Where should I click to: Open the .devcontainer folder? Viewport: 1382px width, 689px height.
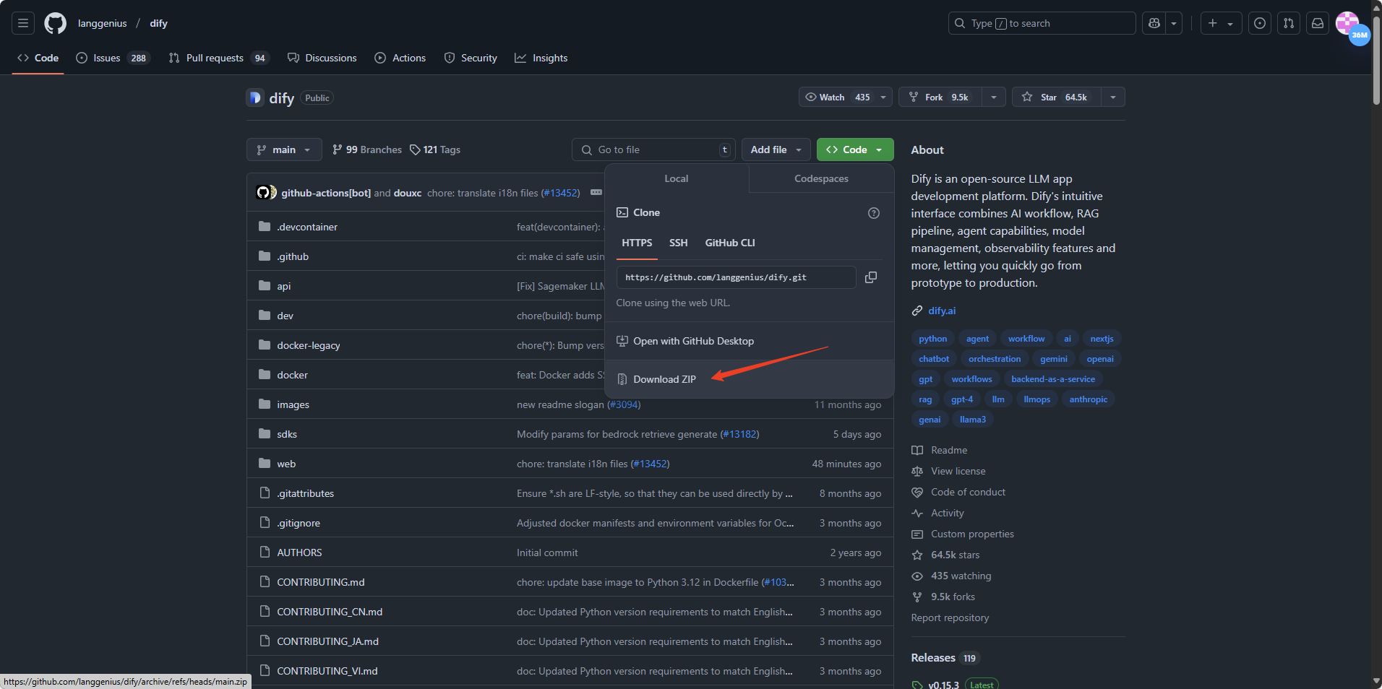[307, 227]
